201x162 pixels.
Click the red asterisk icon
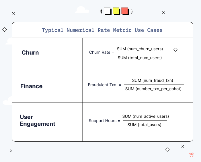point(192,155)
